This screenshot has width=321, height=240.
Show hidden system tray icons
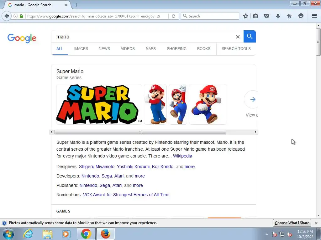(x=266, y=234)
